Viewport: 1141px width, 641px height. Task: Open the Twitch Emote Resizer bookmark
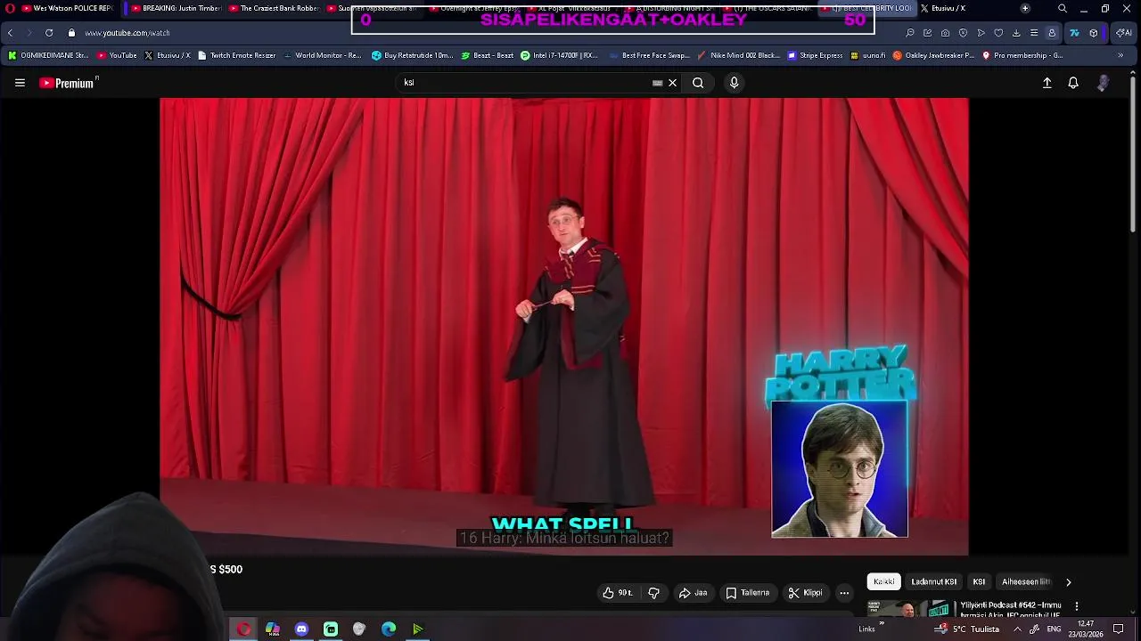[236, 55]
